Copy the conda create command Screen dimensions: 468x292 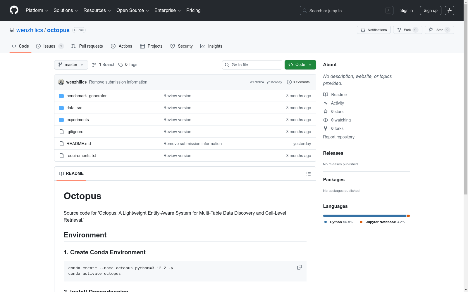coord(300,267)
